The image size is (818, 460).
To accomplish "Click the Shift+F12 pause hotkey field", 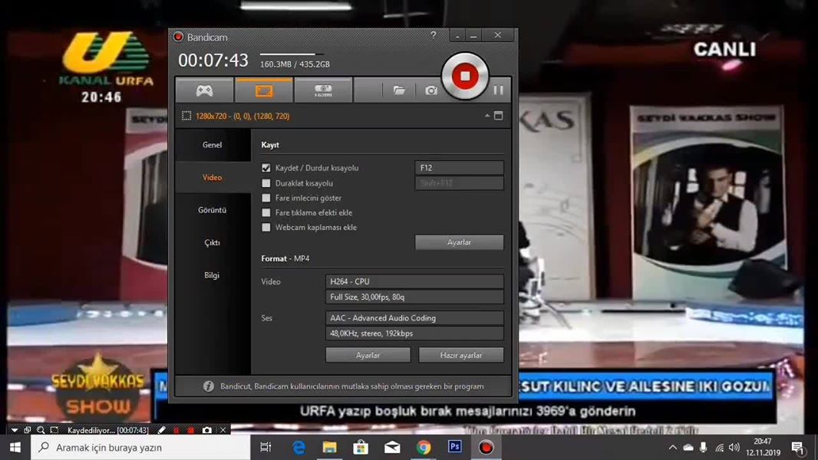I will pyautogui.click(x=459, y=183).
